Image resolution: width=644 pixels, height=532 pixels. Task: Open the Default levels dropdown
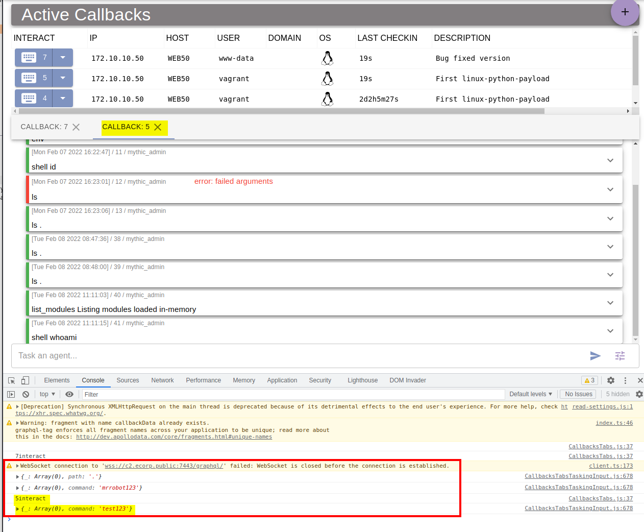tap(530, 394)
